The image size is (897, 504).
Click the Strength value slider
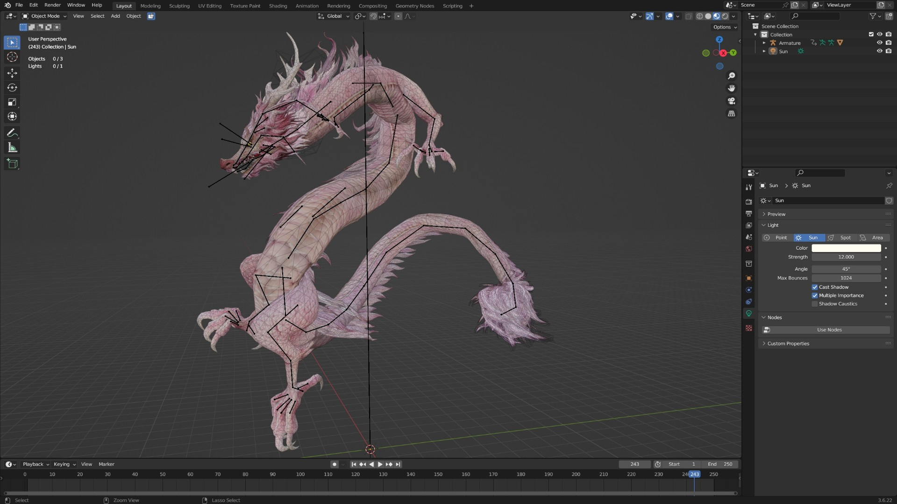pos(846,257)
